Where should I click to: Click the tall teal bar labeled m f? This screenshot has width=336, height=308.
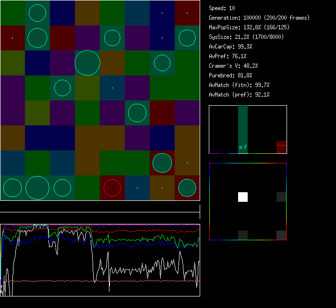(x=243, y=129)
